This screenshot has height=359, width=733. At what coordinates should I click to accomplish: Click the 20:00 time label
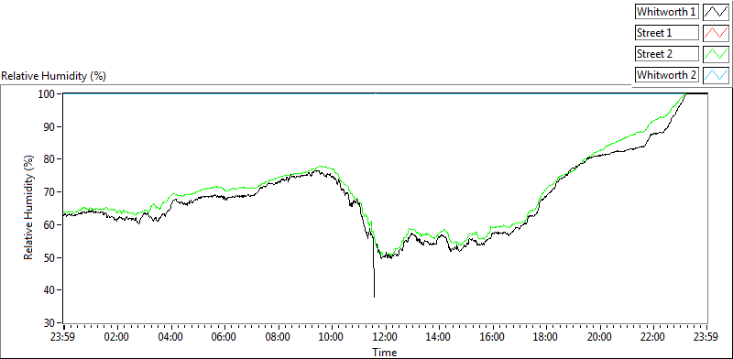(x=600, y=337)
